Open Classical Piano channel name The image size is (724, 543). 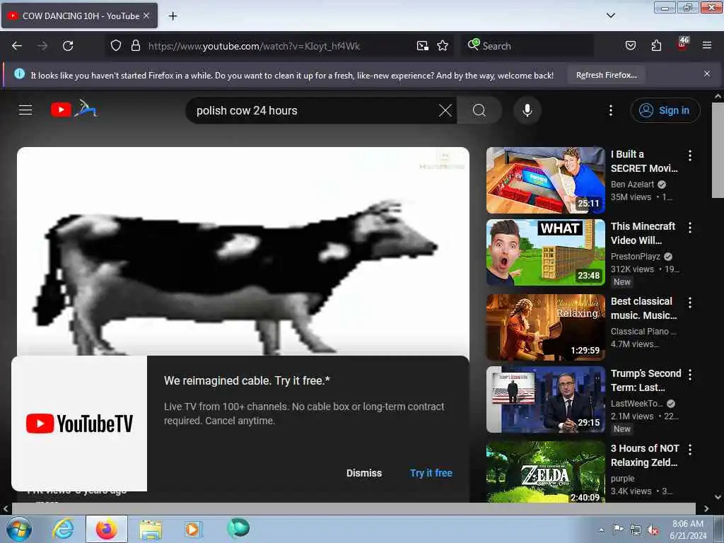coord(643,331)
